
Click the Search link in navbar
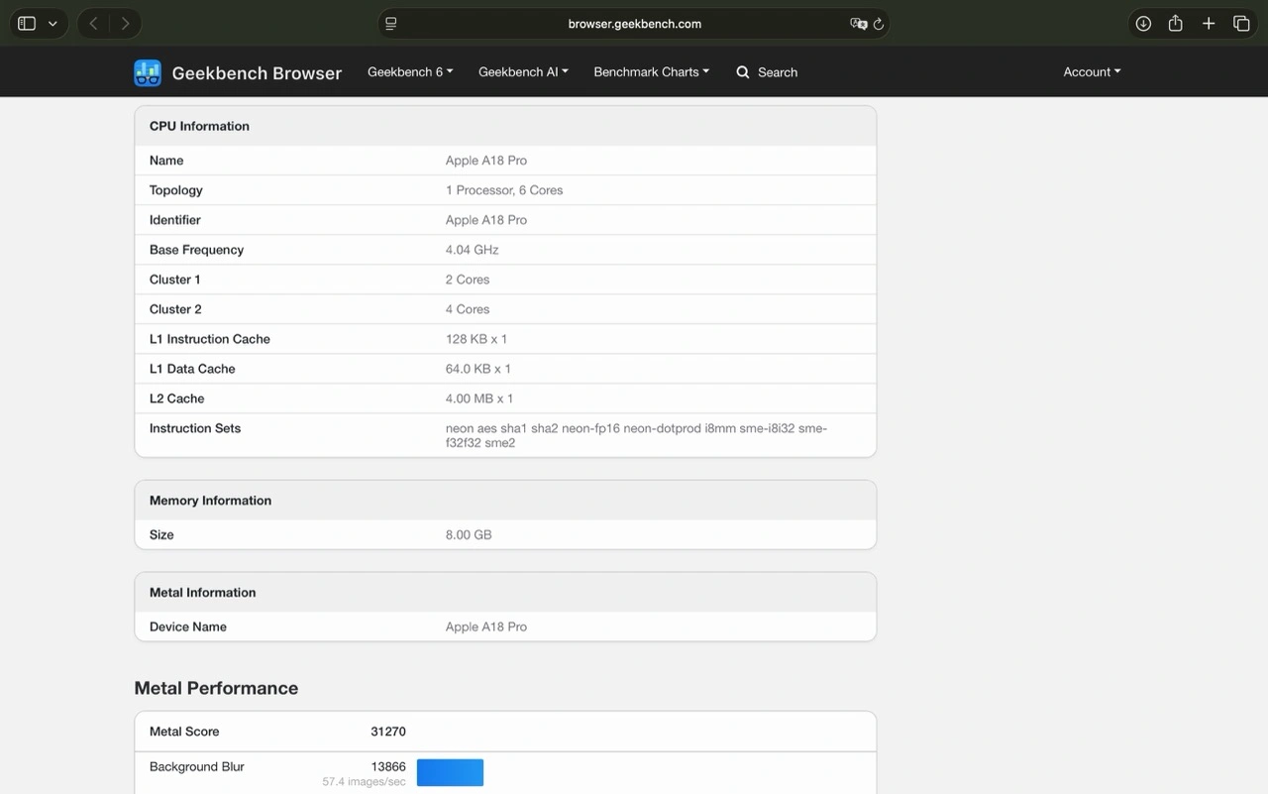click(767, 72)
